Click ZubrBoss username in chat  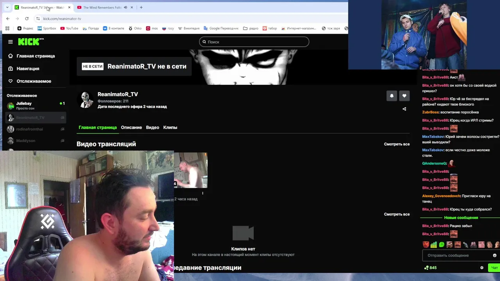(430, 112)
